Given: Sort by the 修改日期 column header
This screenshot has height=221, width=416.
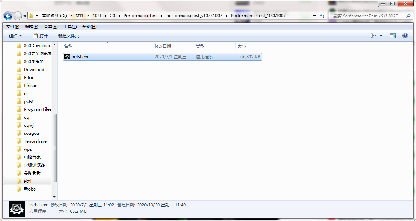Looking at the screenshot, I should coord(173,46).
